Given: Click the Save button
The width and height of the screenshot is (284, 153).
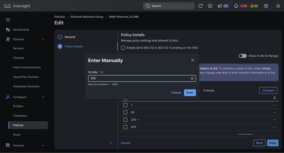Looking at the screenshot, I should [x=273, y=143].
